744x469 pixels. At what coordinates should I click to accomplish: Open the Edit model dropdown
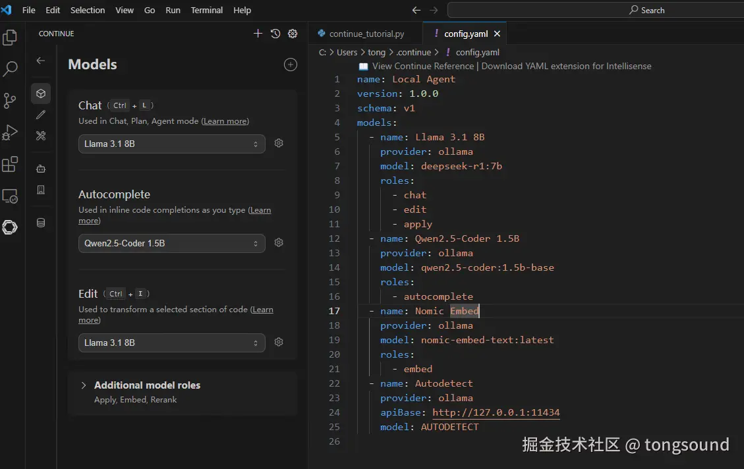click(x=171, y=343)
